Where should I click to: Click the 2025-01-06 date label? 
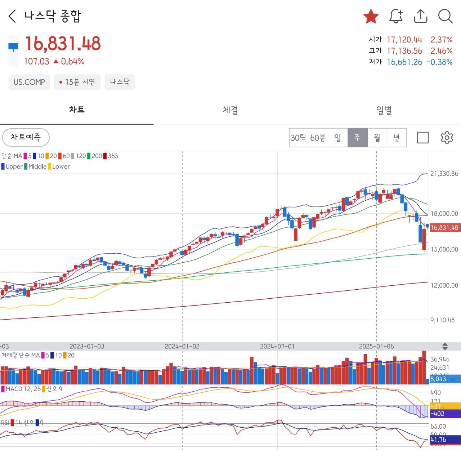click(376, 346)
